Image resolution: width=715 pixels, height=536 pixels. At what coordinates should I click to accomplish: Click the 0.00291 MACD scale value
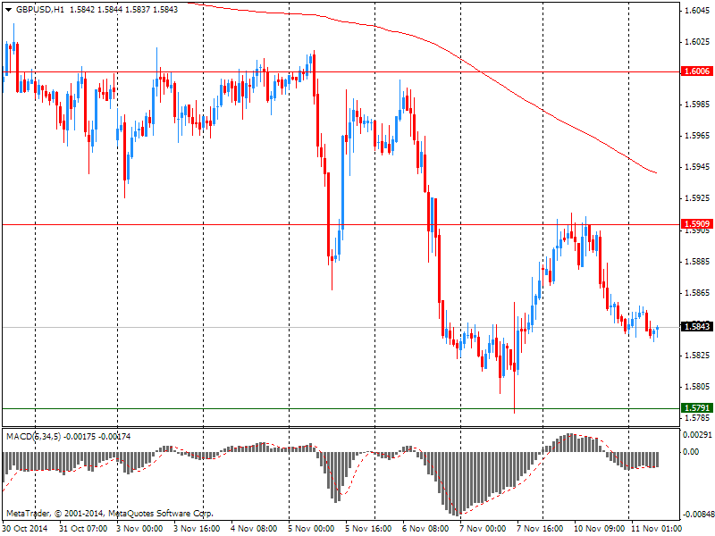[x=697, y=435]
